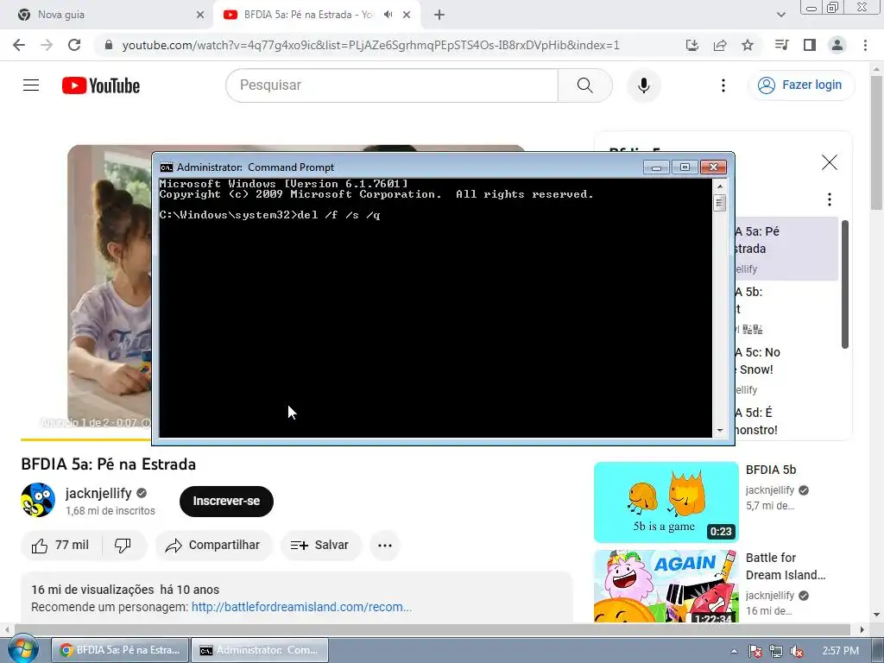
Task: Open the Action Center flag tray icon
Action: [755, 651]
